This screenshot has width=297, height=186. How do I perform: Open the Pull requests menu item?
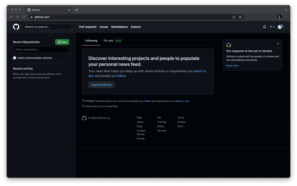[87, 27]
